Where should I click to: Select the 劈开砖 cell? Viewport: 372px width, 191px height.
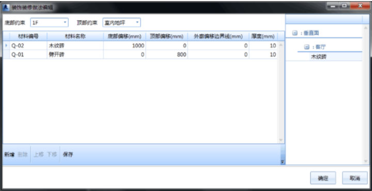tap(75, 55)
